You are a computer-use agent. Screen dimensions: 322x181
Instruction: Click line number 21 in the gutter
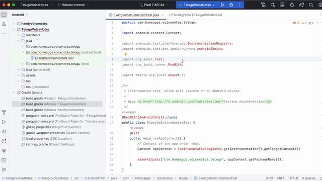[x=112, y=138]
